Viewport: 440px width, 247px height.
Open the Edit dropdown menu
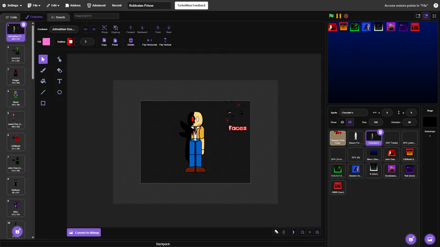pos(53,5)
